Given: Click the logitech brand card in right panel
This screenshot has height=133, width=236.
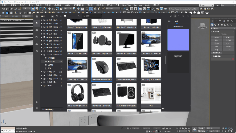Looking at the screenshot, I should pyautogui.click(x=178, y=63).
